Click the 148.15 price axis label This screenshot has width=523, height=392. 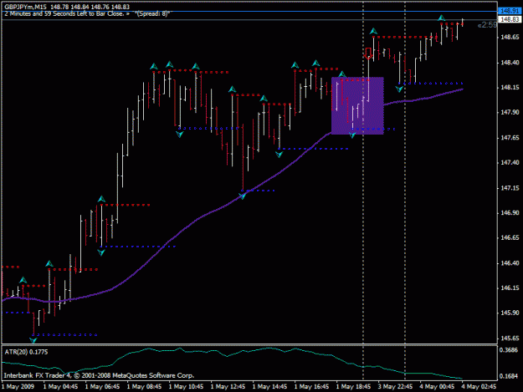point(510,87)
